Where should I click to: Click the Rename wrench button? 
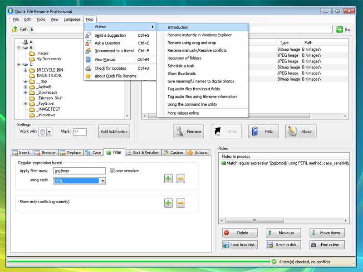pyautogui.click(x=189, y=131)
